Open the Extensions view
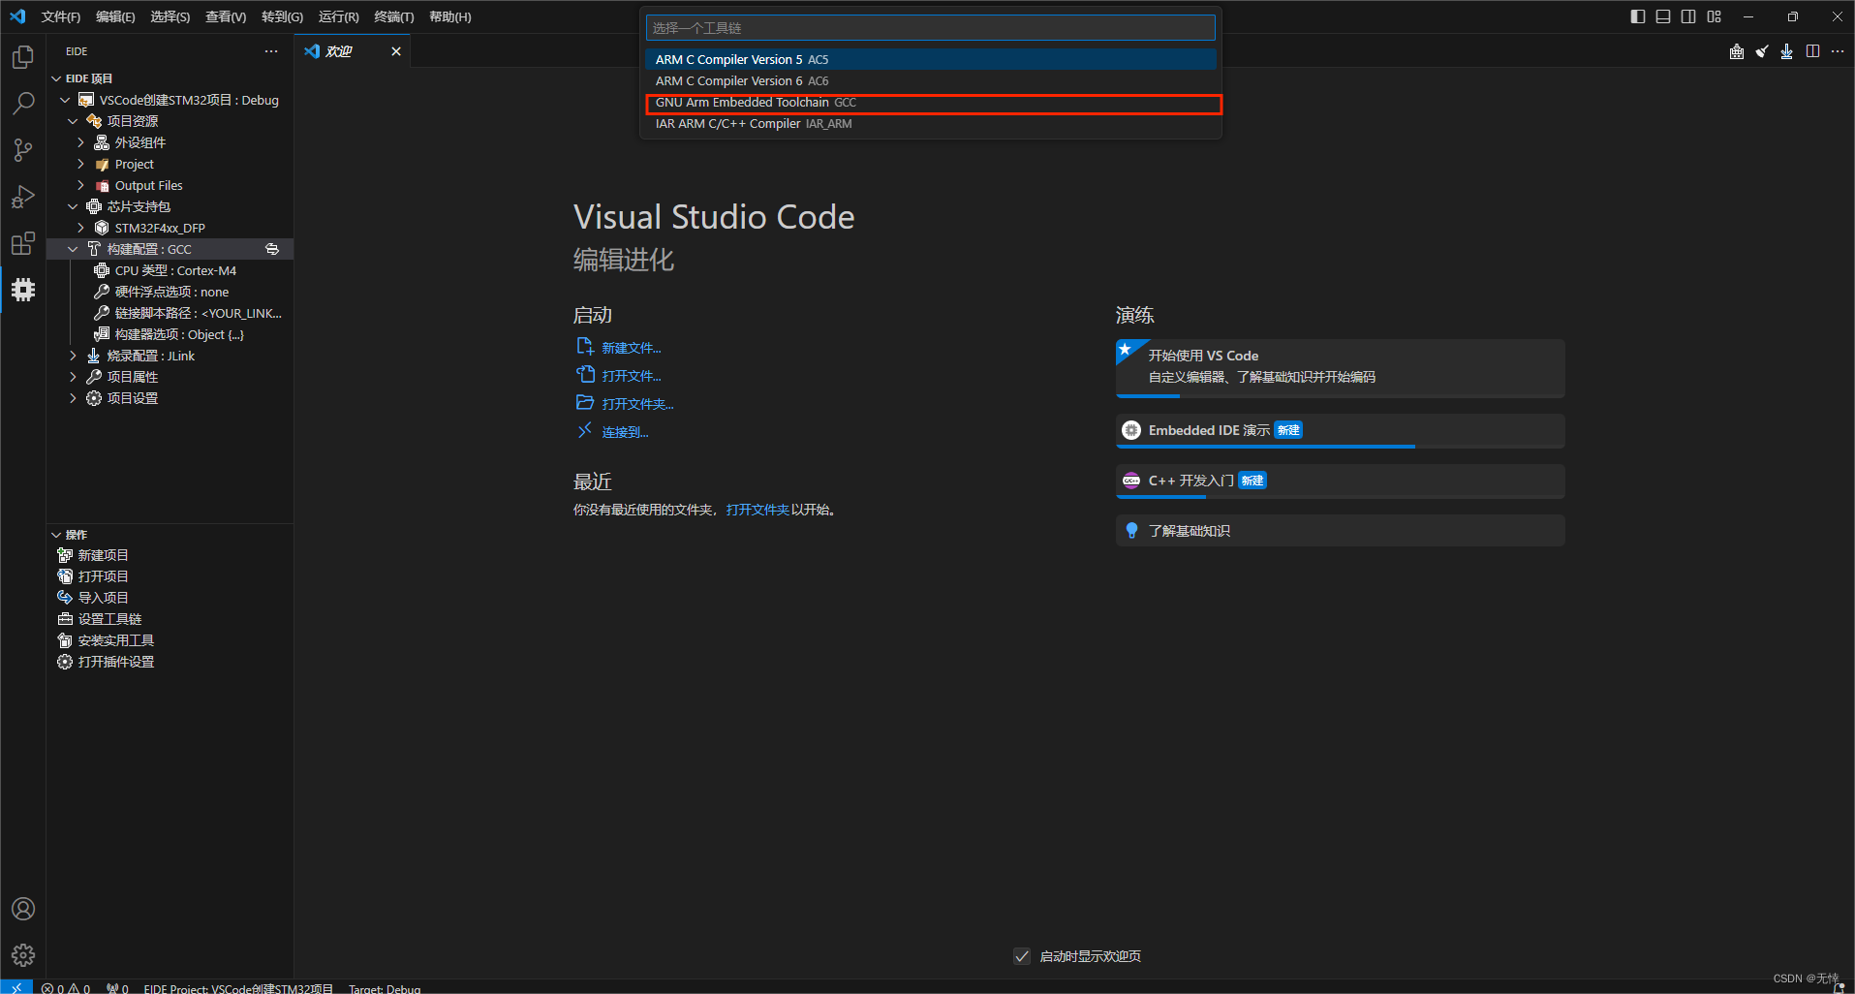Screen dimensions: 1855x994 point(23,243)
